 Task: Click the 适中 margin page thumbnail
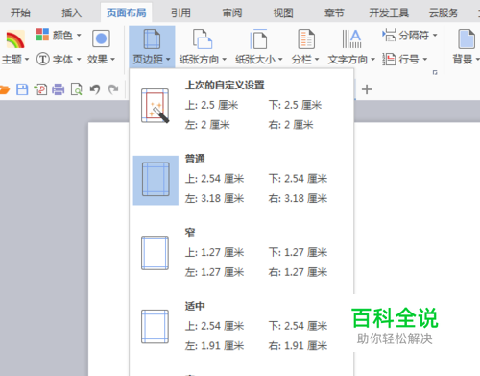156,327
